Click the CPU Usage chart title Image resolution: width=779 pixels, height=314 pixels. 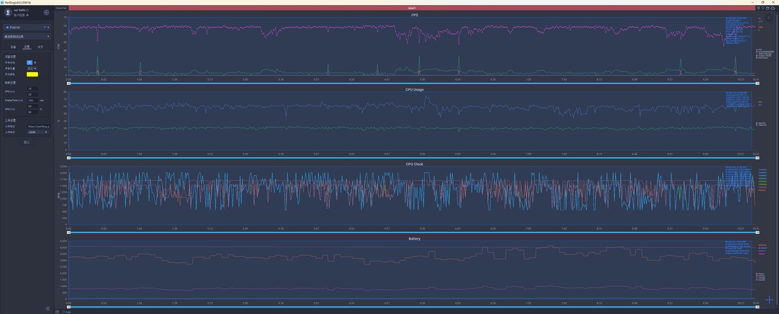[x=414, y=89]
